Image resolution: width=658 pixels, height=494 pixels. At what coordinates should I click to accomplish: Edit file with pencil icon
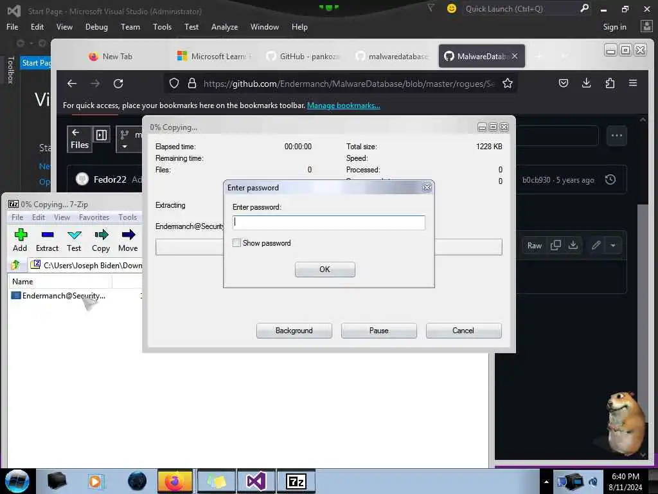(596, 245)
